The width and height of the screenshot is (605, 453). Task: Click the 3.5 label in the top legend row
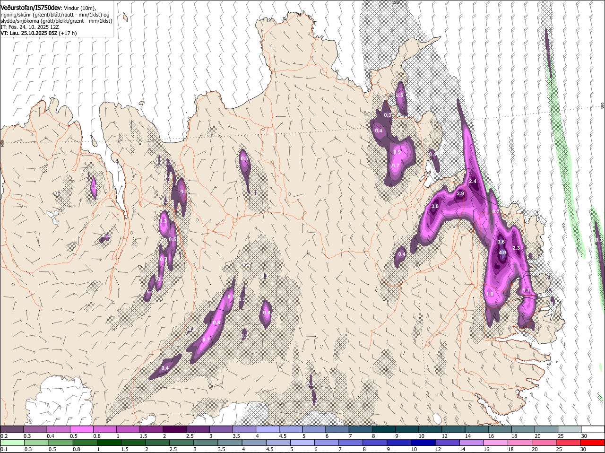236,436
